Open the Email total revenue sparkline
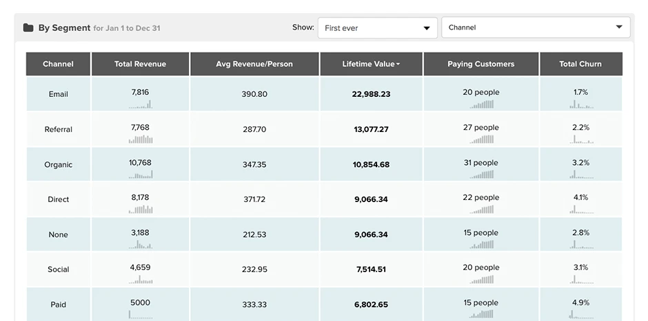Image resolution: width=648 pixels, height=321 pixels. 141,104
